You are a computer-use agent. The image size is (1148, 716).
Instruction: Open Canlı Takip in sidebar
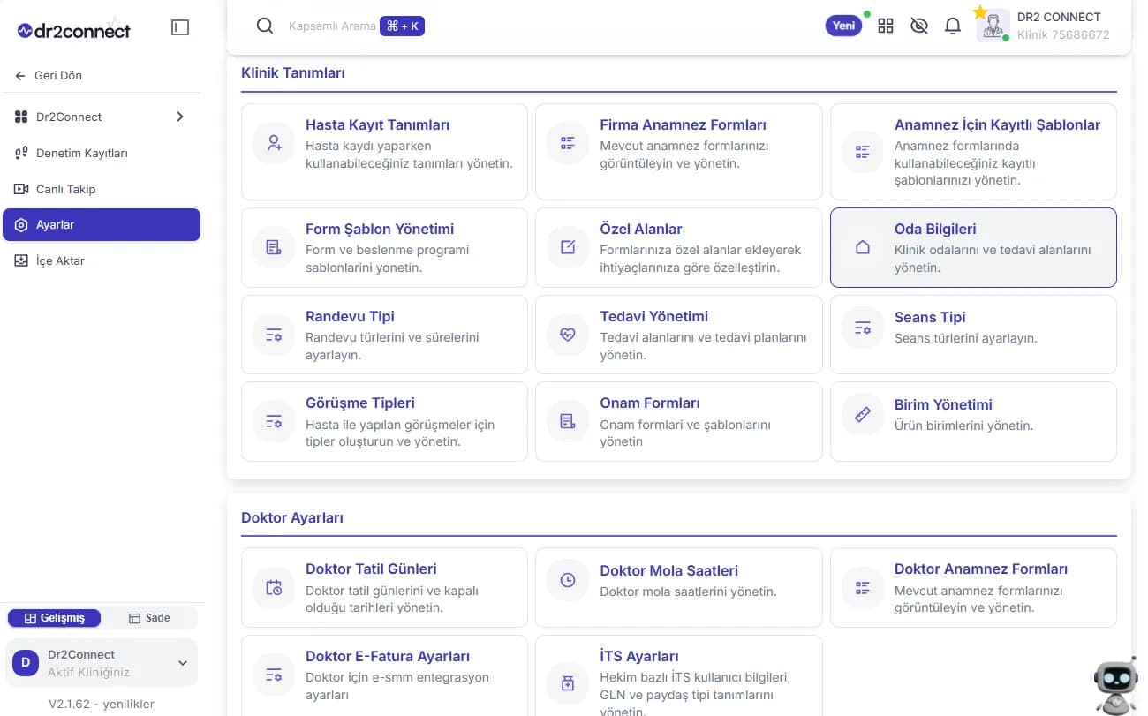tap(102, 189)
